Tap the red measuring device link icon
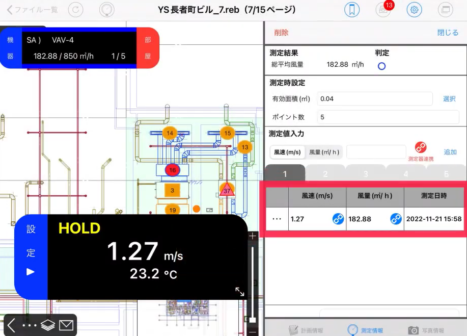Image resolution: width=467 pixels, height=336 pixels. click(x=421, y=147)
